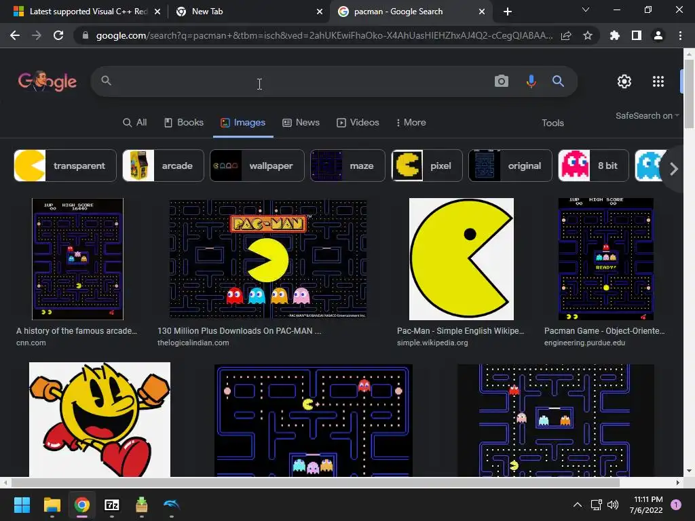This screenshot has width=695, height=521.
Task: Expand the SafeSearch on dropdown
Action: click(x=647, y=115)
